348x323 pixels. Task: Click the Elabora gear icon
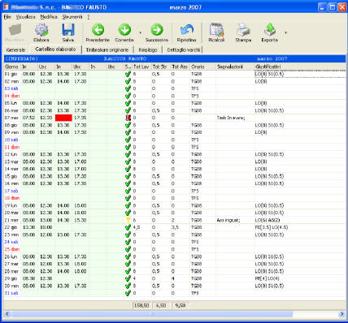click(x=41, y=30)
